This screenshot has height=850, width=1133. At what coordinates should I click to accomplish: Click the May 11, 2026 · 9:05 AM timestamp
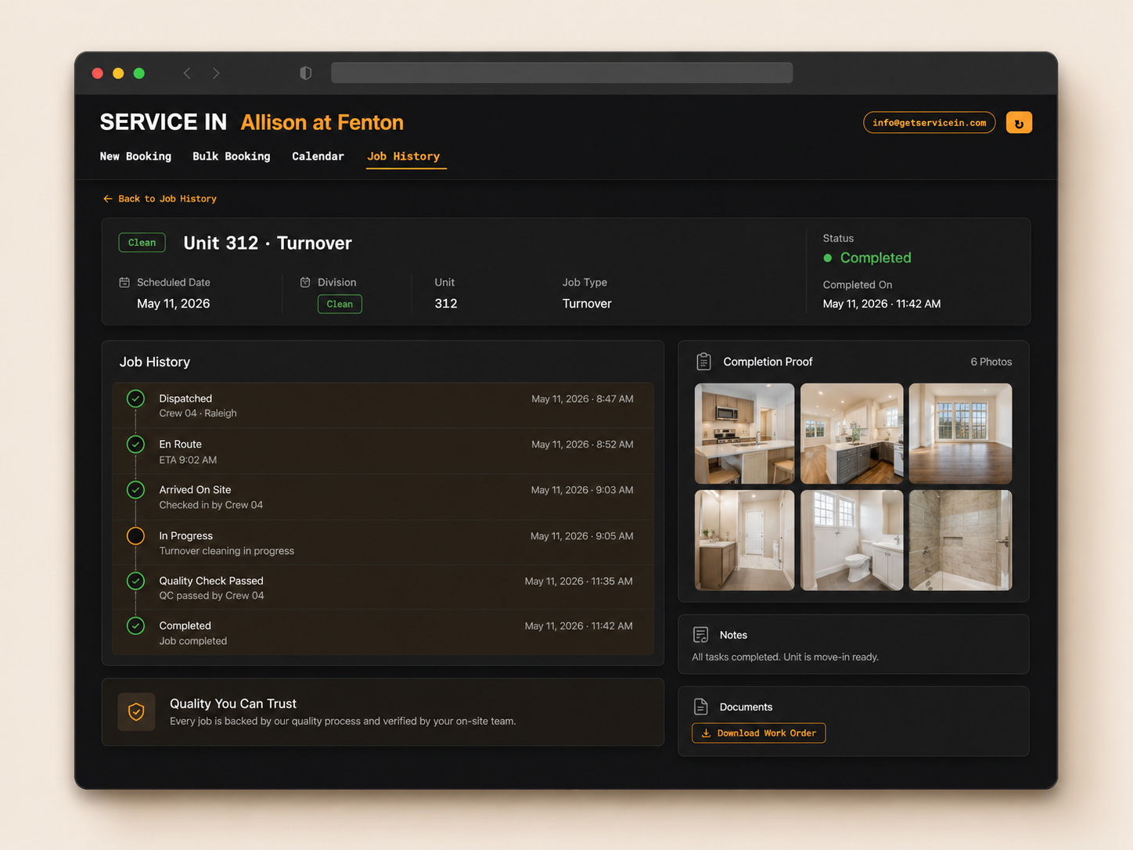(x=582, y=536)
